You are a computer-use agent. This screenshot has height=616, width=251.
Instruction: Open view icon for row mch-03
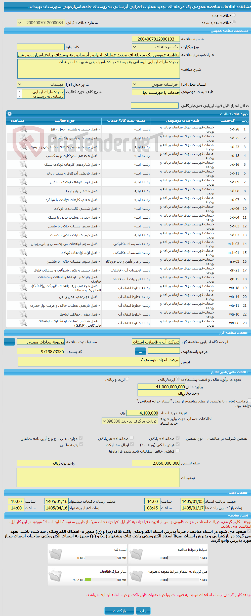coord(23,244)
